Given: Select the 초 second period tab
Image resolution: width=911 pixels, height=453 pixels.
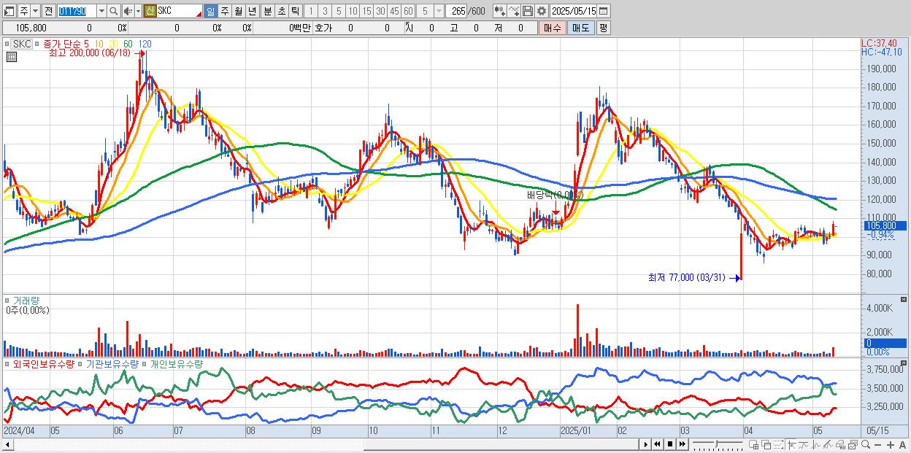Looking at the screenshot, I should point(282,11).
